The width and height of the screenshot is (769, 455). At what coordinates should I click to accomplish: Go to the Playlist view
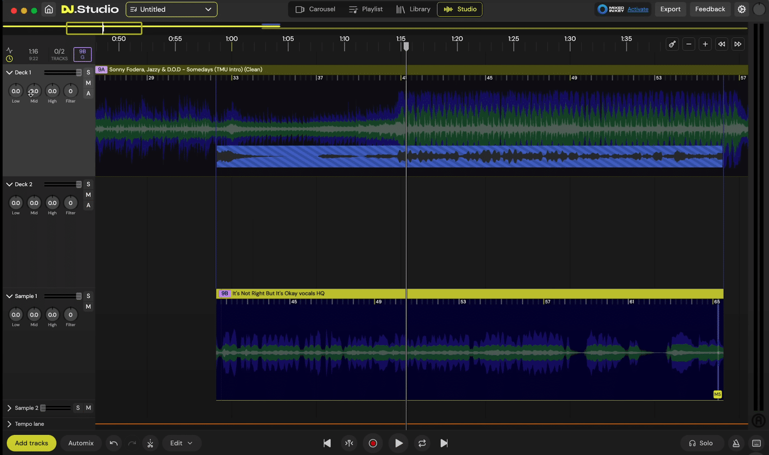(x=366, y=9)
